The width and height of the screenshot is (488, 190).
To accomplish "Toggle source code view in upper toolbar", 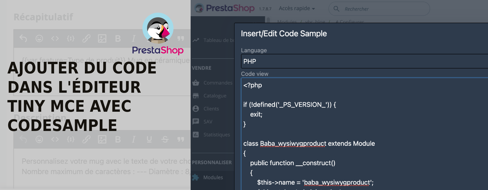I will (55, 39).
